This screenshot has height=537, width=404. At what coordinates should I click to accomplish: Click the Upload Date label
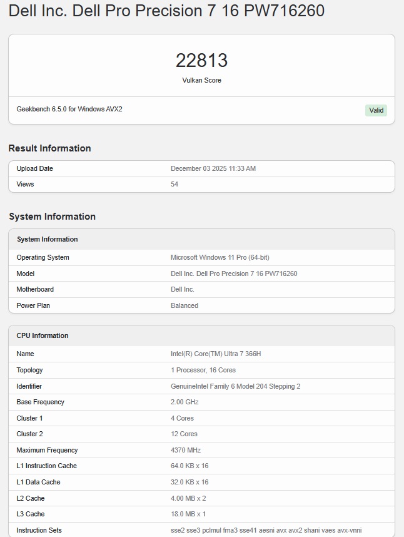[x=34, y=168]
